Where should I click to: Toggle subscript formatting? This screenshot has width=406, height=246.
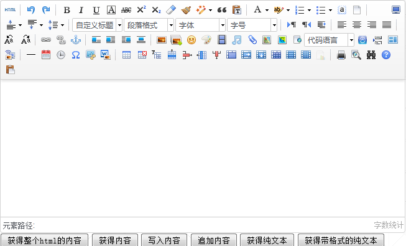pos(156,10)
